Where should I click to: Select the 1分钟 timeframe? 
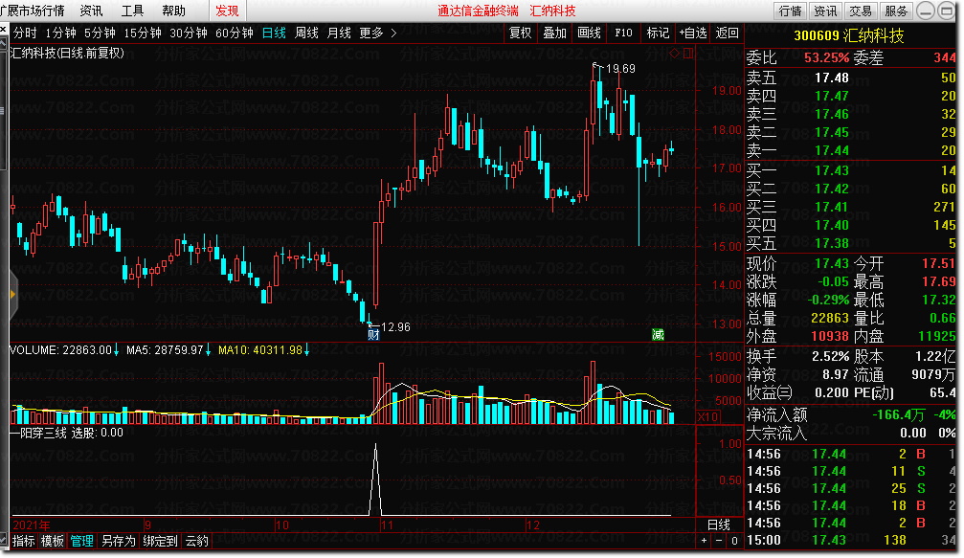point(61,33)
